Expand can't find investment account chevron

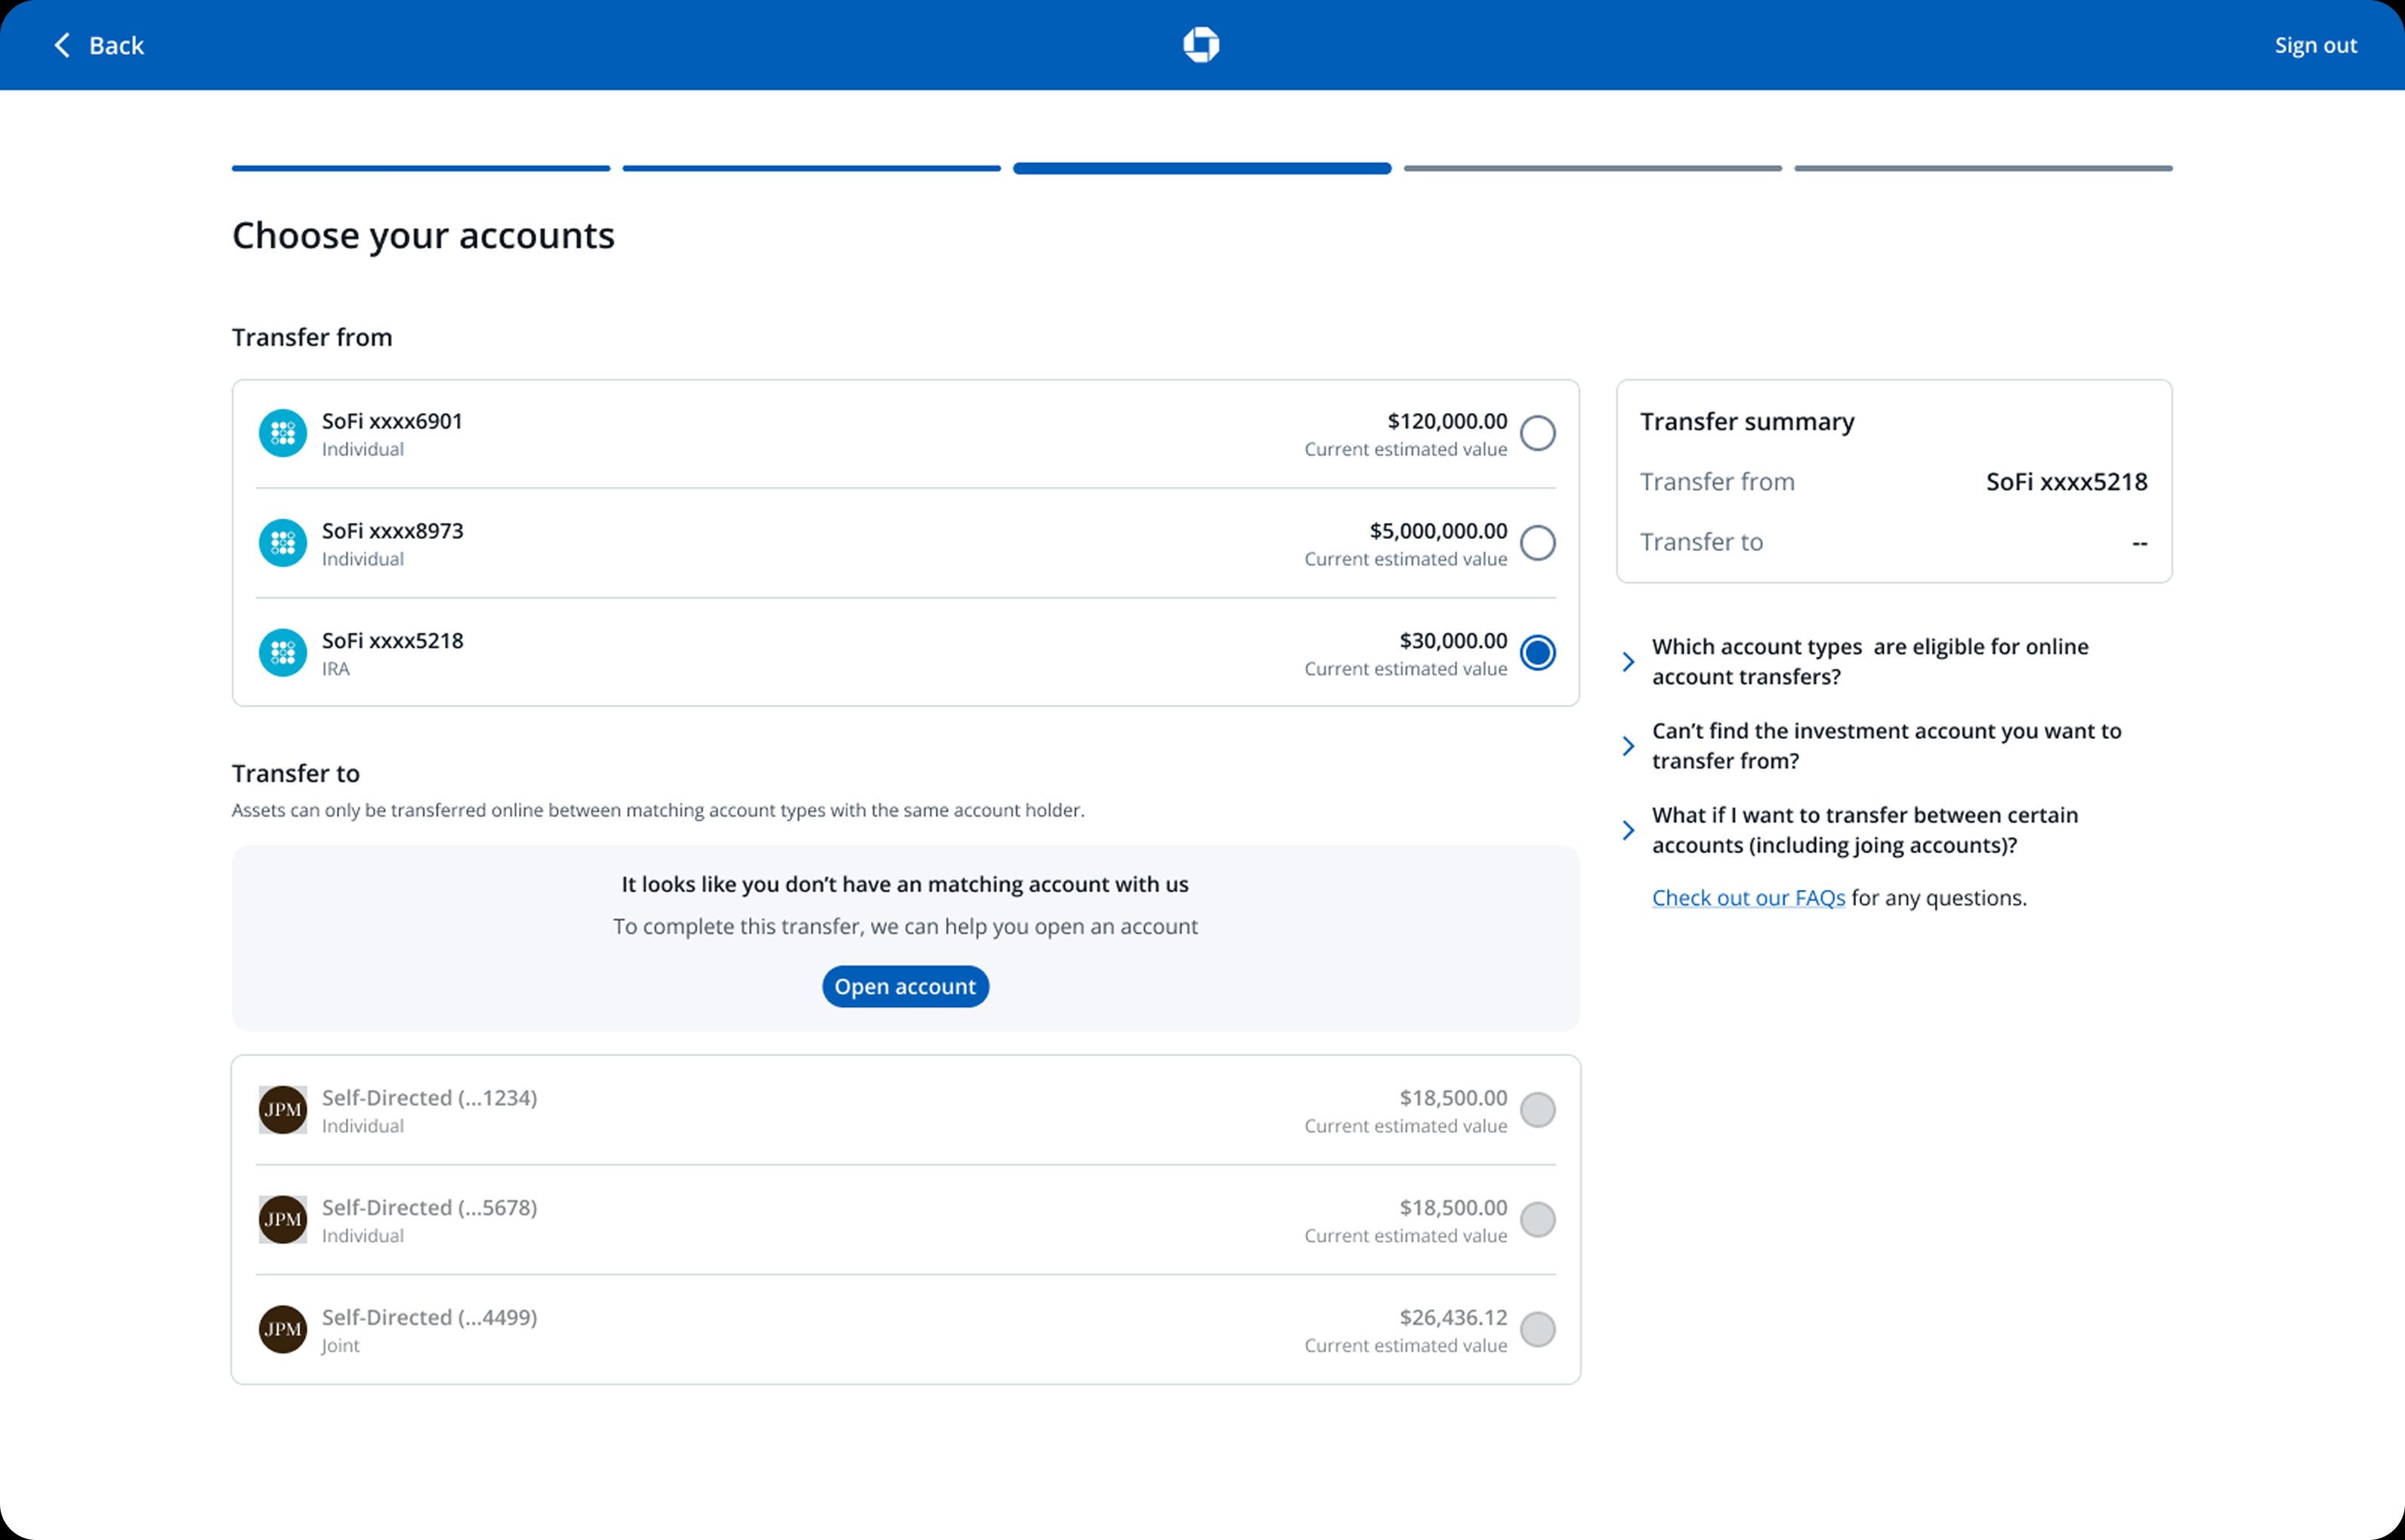tap(1629, 746)
